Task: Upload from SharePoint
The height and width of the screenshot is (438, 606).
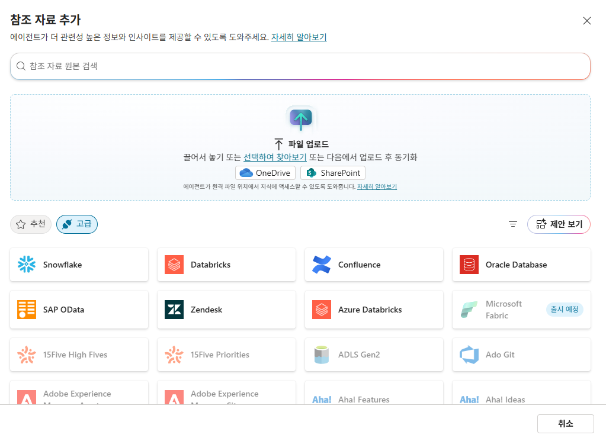Action: pos(333,173)
